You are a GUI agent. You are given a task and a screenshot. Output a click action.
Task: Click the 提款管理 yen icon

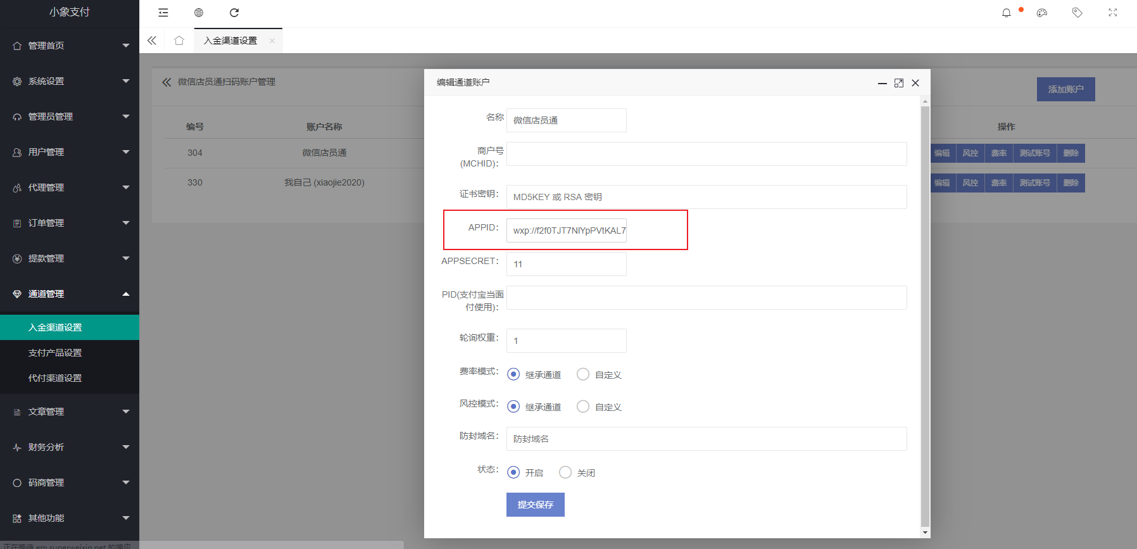point(17,258)
